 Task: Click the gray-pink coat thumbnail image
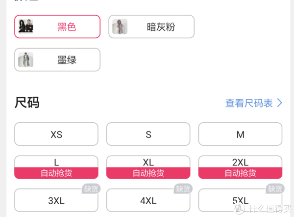(x=120, y=27)
